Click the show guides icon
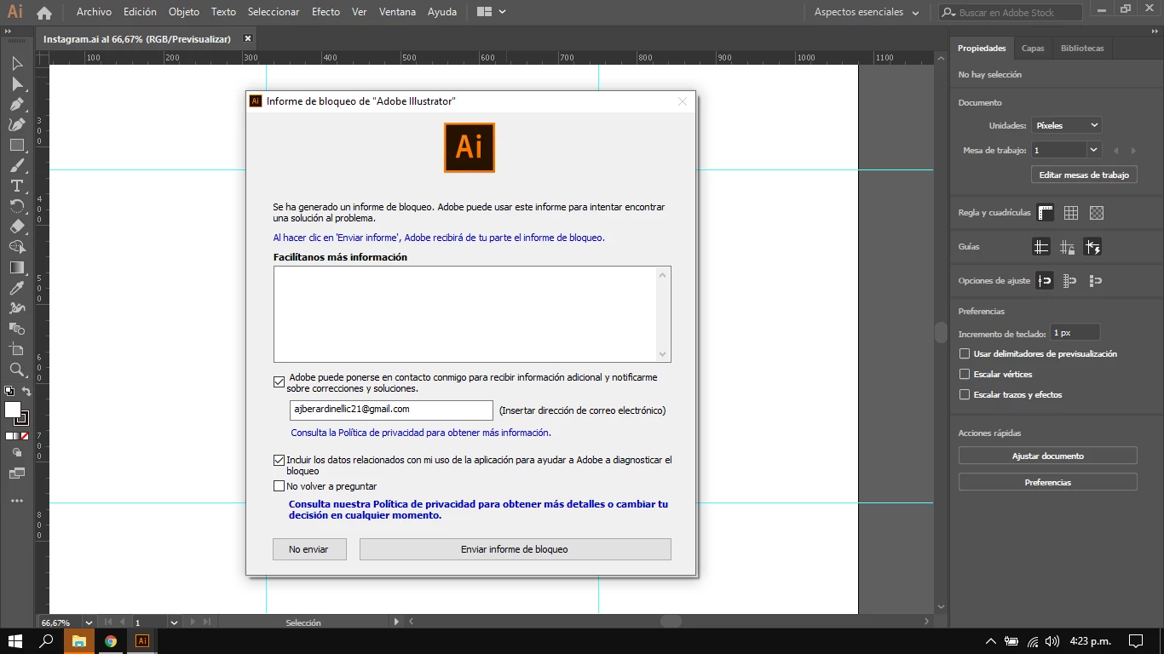This screenshot has height=654, width=1164. click(x=1041, y=247)
